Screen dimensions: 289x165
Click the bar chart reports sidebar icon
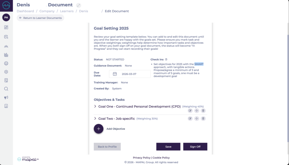(6, 55)
